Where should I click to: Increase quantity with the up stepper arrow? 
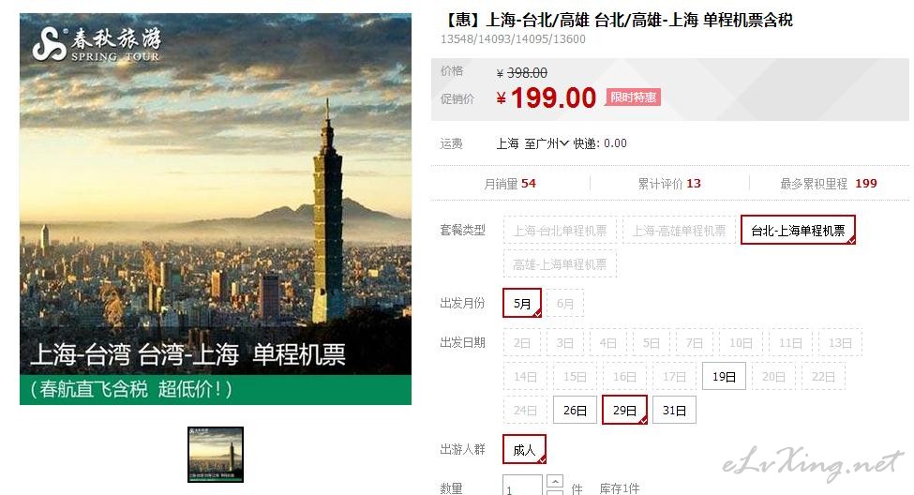coord(555,482)
